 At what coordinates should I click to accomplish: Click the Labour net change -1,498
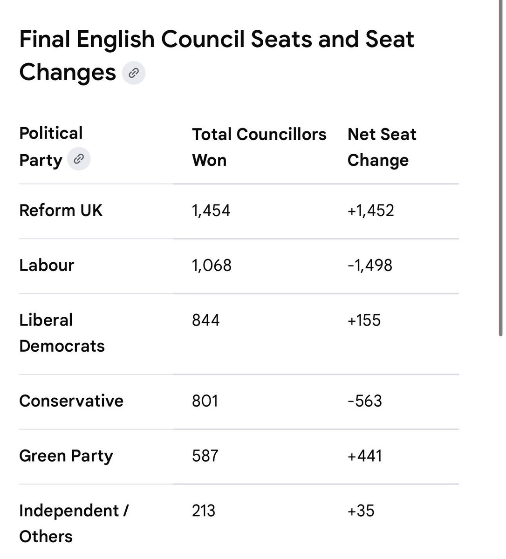point(370,266)
